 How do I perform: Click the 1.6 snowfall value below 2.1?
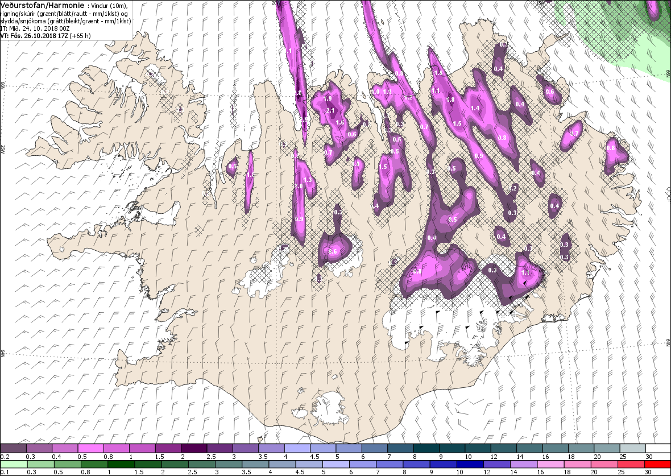340,122
